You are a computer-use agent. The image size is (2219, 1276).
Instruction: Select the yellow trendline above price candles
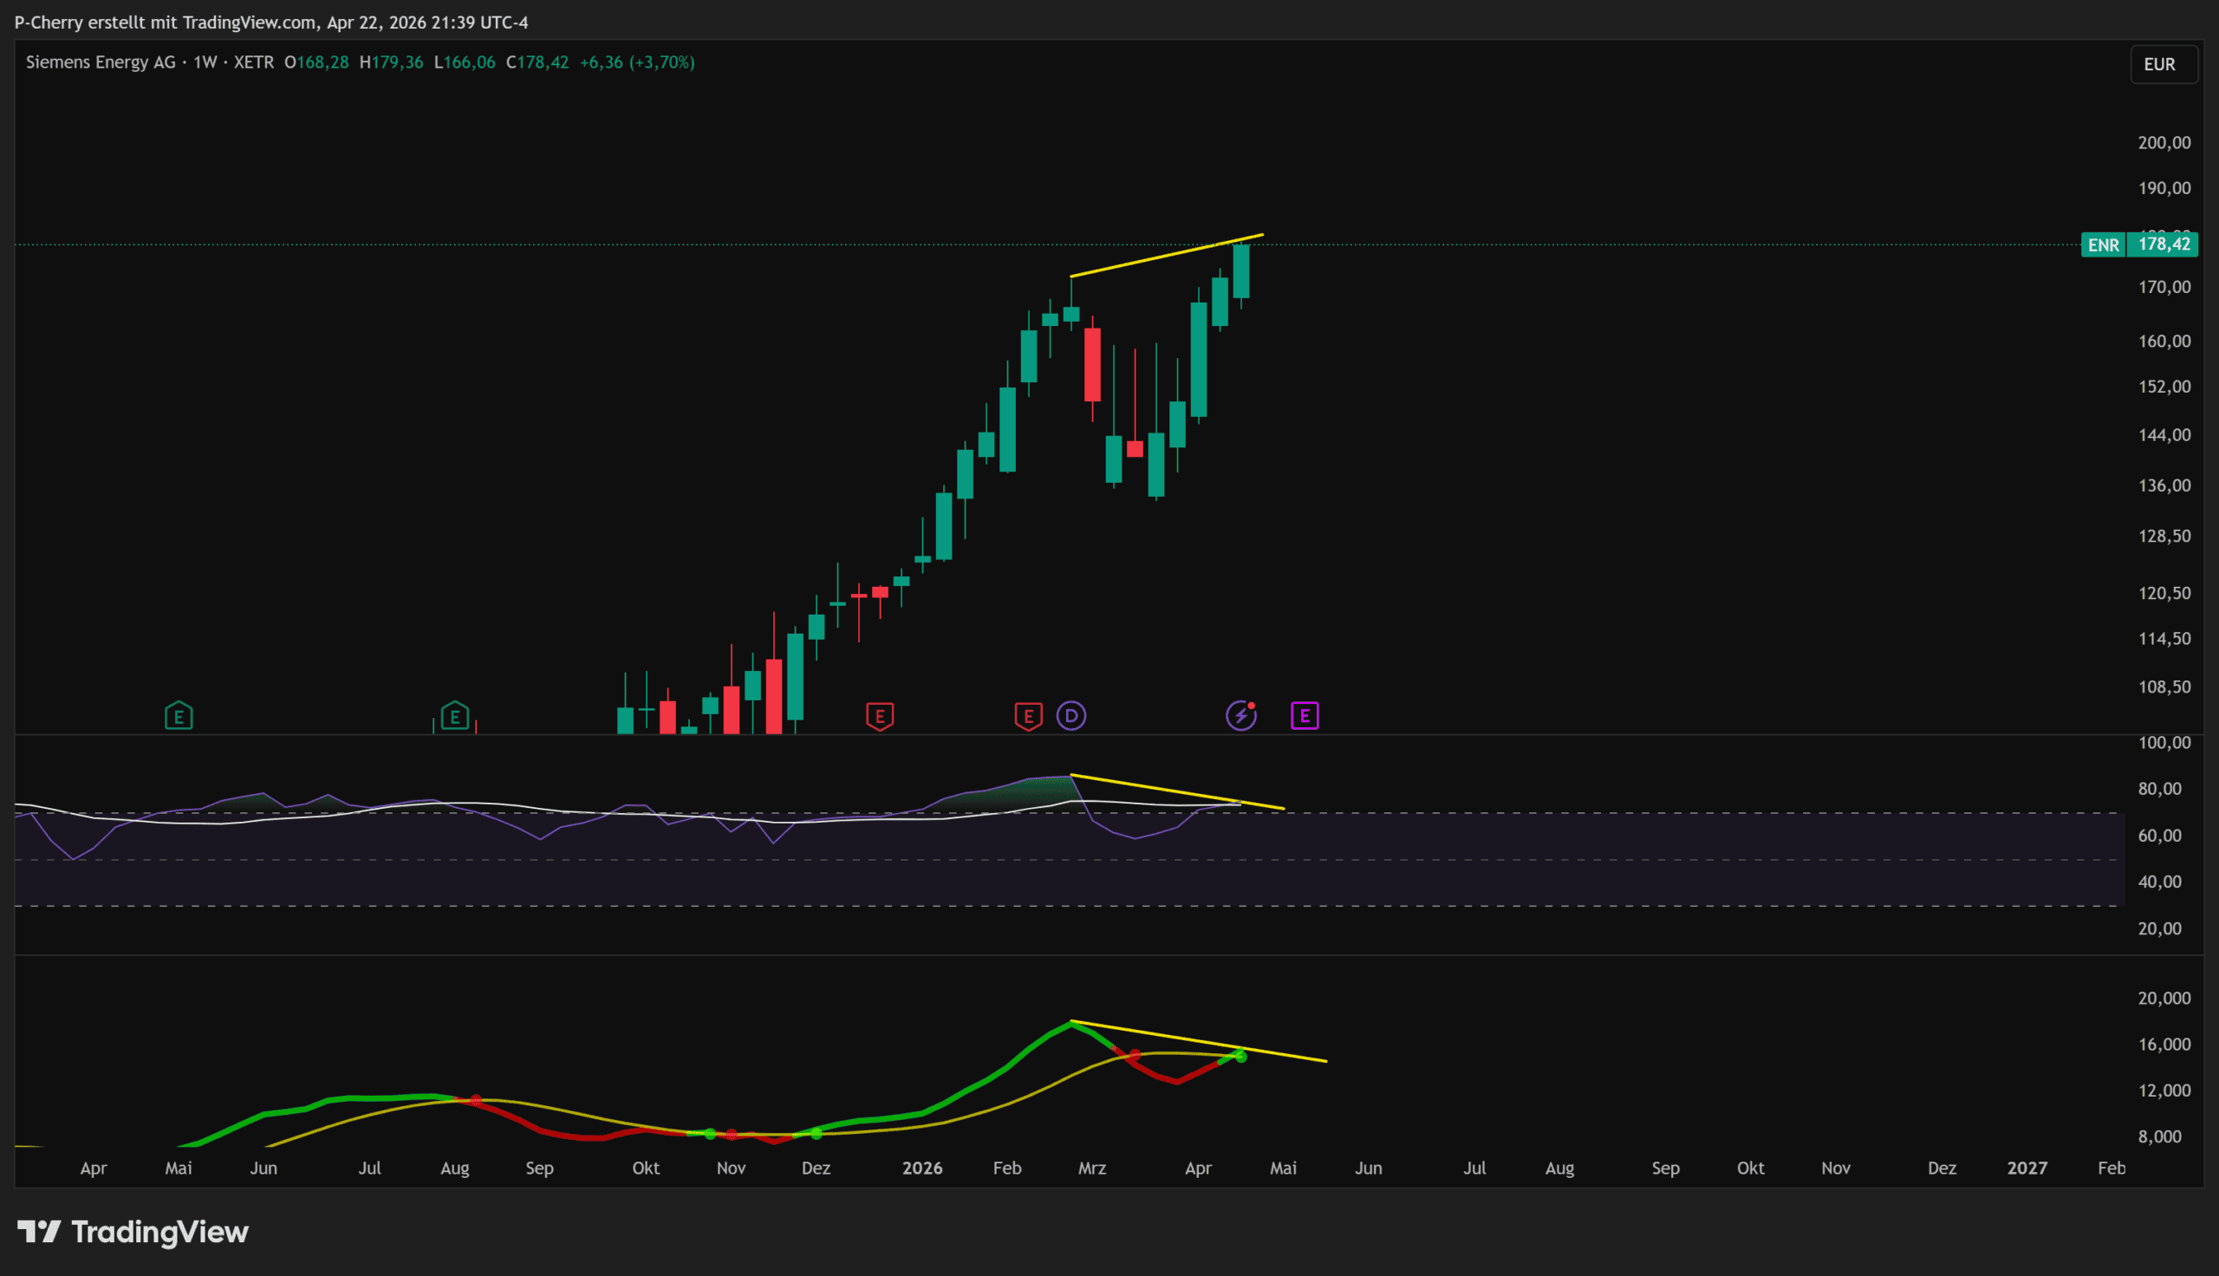pos(1165,256)
